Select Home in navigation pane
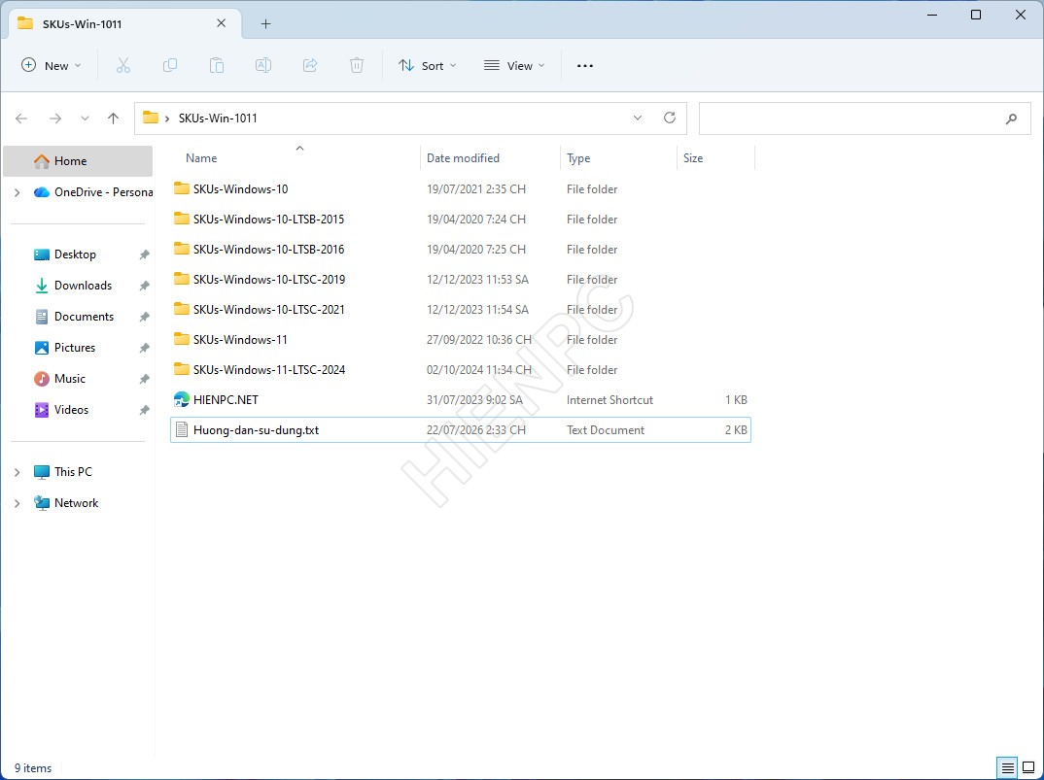Viewport: 1044px width, 780px height. click(78, 161)
